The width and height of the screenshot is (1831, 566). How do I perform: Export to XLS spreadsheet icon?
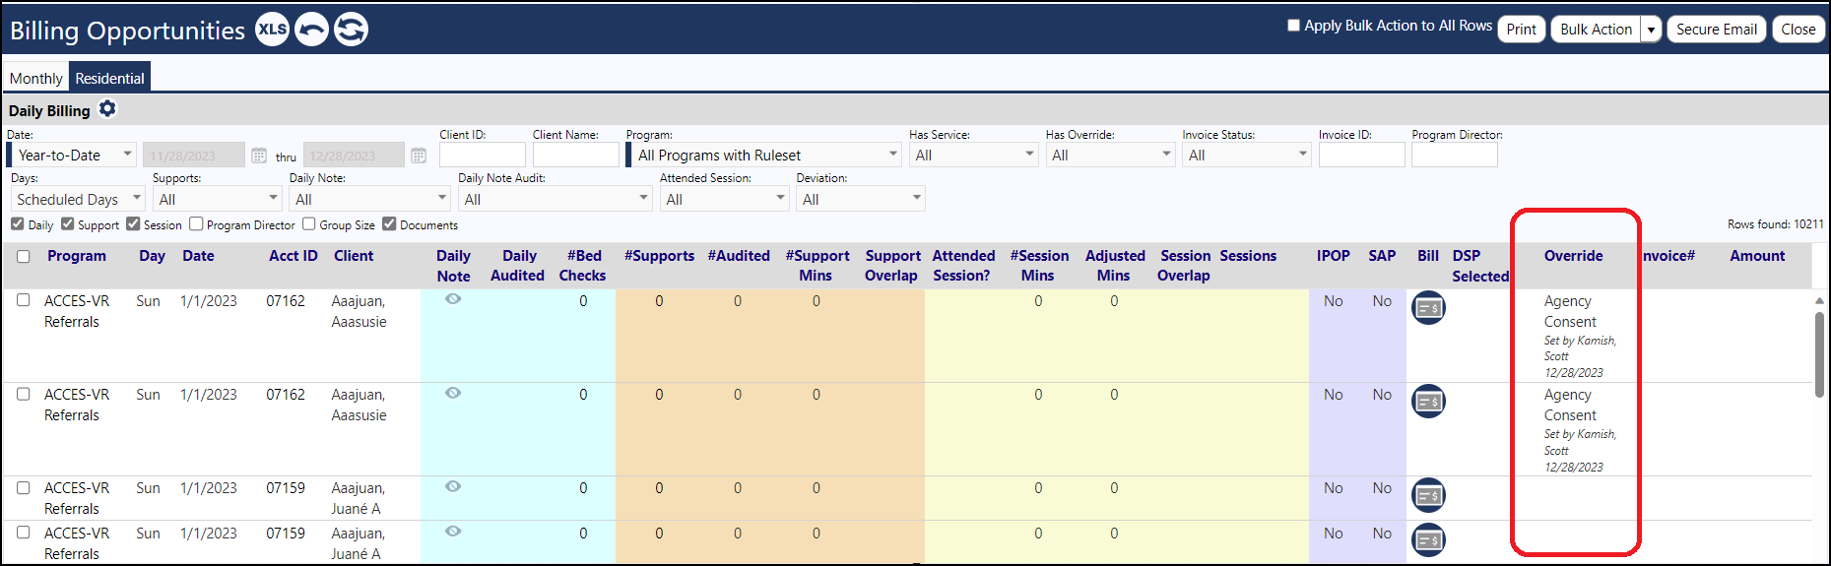pyautogui.click(x=272, y=30)
